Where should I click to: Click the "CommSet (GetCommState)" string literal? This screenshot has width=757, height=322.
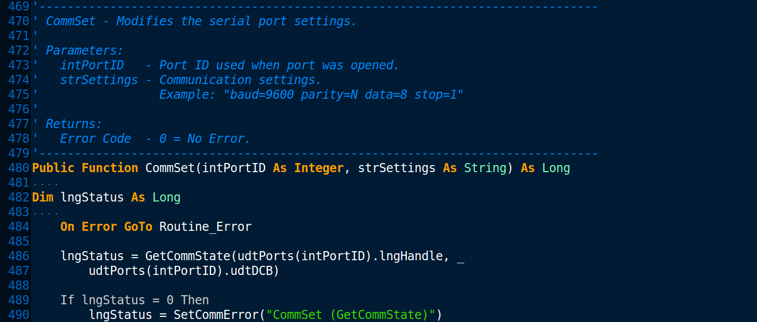(351, 315)
